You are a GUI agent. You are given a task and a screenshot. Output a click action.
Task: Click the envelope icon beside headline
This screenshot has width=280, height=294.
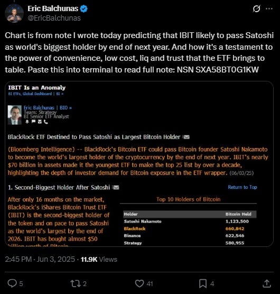pyautogui.click(x=186, y=137)
